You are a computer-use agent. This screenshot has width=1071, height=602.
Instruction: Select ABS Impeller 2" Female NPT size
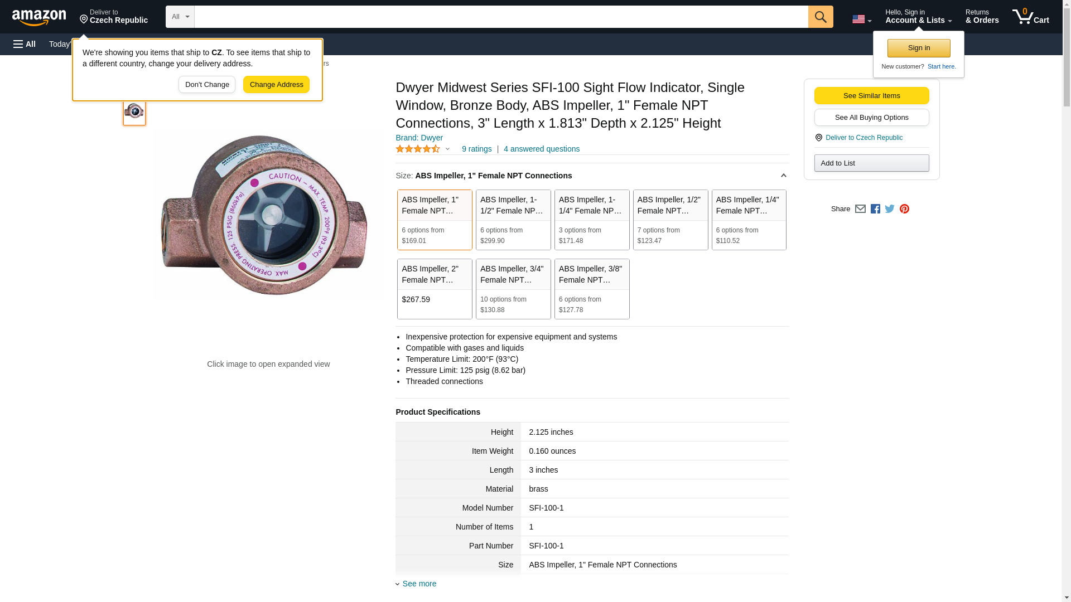[435, 289]
